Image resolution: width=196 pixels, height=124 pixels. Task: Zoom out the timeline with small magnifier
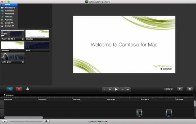point(5,121)
